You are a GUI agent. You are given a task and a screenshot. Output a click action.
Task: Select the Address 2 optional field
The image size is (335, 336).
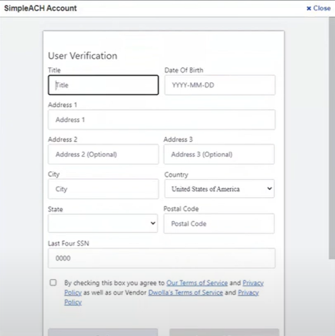[103, 154]
